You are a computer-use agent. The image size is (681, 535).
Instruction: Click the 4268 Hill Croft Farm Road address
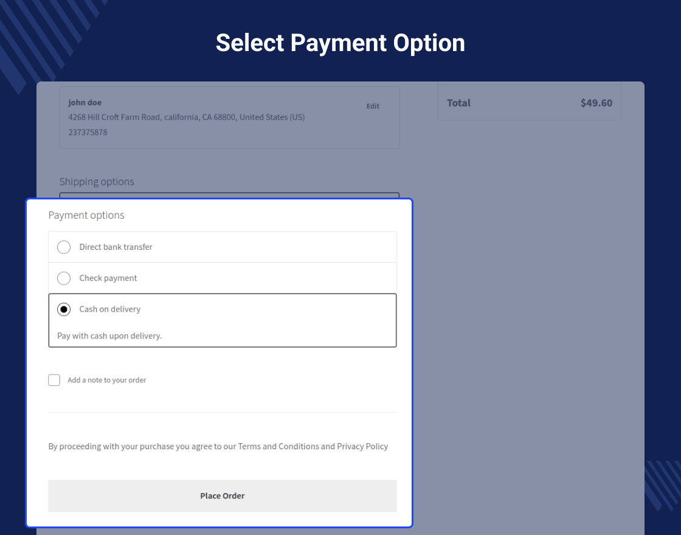click(x=186, y=117)
